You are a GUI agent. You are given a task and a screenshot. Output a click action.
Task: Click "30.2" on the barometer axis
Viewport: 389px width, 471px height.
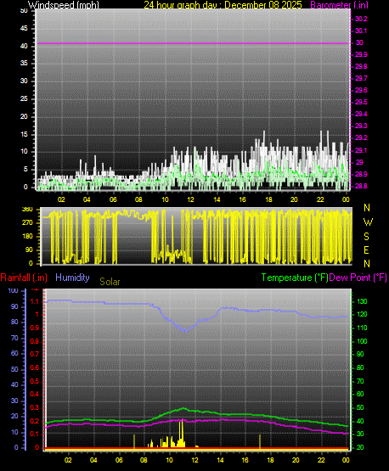pos(361,19)
